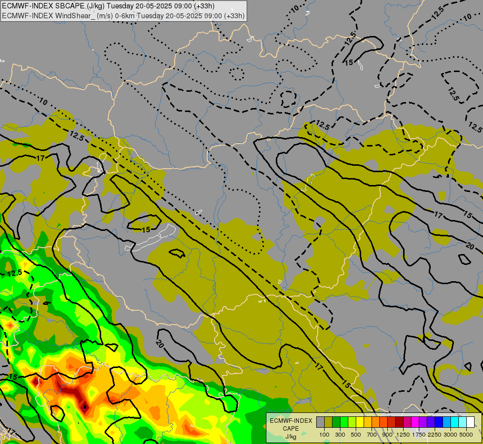Click the CAPE label in the legend
The width and height of the screenshot is (483, 444).
pos(291,429)
